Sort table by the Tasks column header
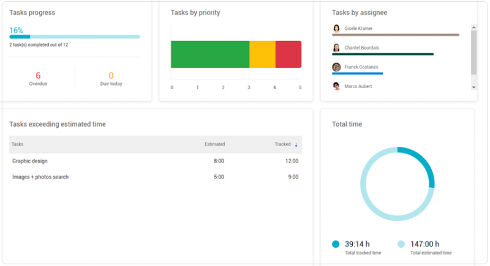Screen dimensions: 490x266 tap(18, 144)
